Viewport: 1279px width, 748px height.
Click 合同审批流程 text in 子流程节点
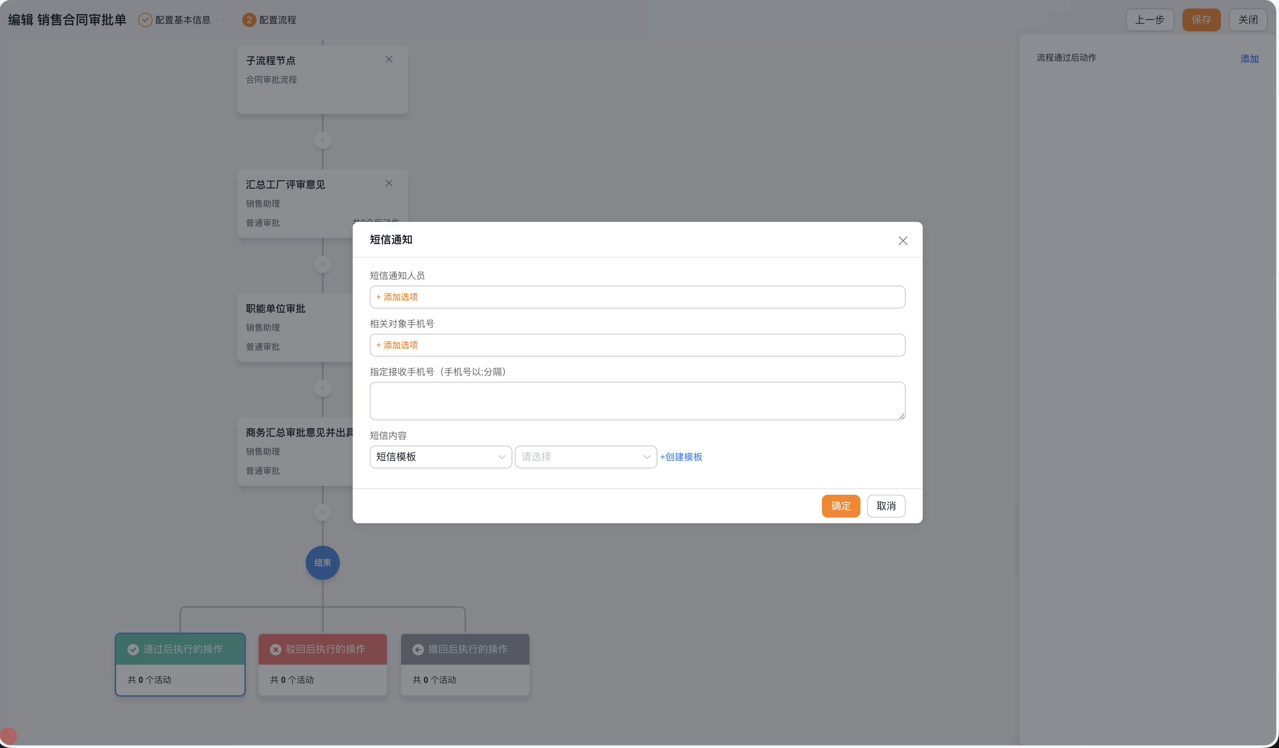(x=271, y=80)
